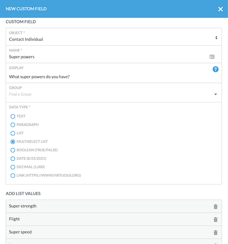Close the New Custom Field dialog

click(x=220, y=9)
